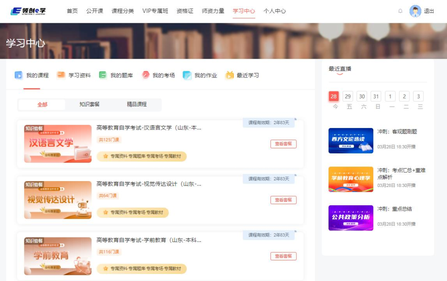Expand the 课程分类 navigation menu
This screenshot has height=281, width=447.
pyautogui.click(x=122, y=11)
